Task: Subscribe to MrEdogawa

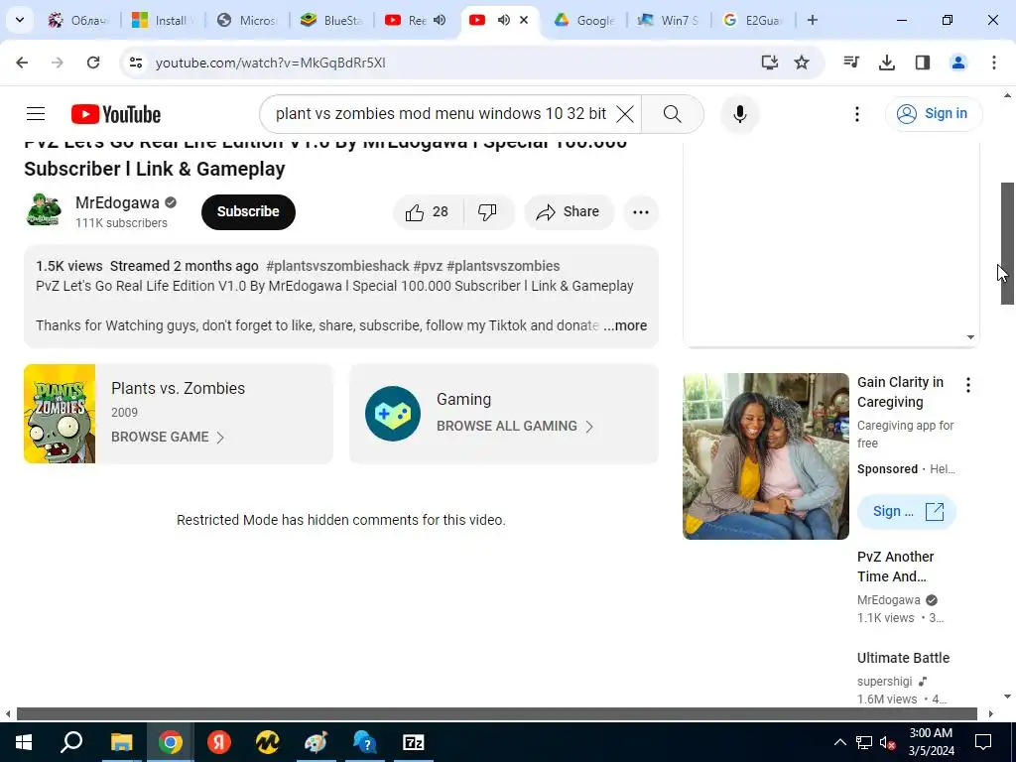Action: (248, 212)
